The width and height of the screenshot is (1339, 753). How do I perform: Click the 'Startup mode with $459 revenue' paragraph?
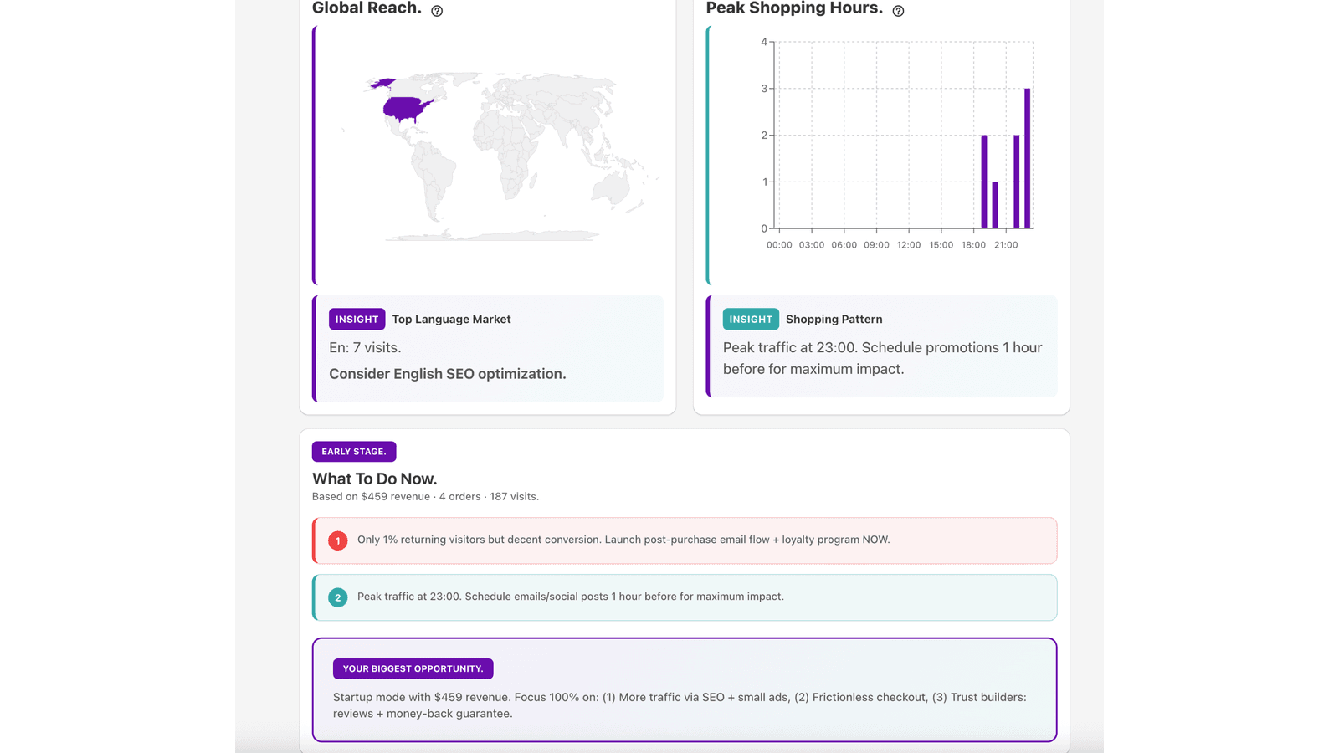(x=680, y=705)
